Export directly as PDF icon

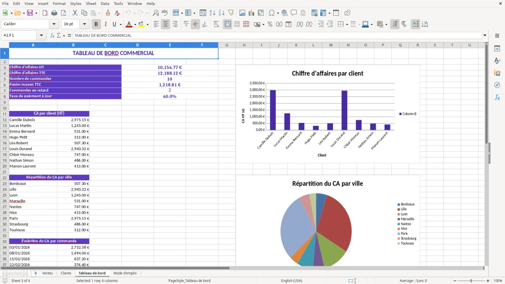coord(45,13)
